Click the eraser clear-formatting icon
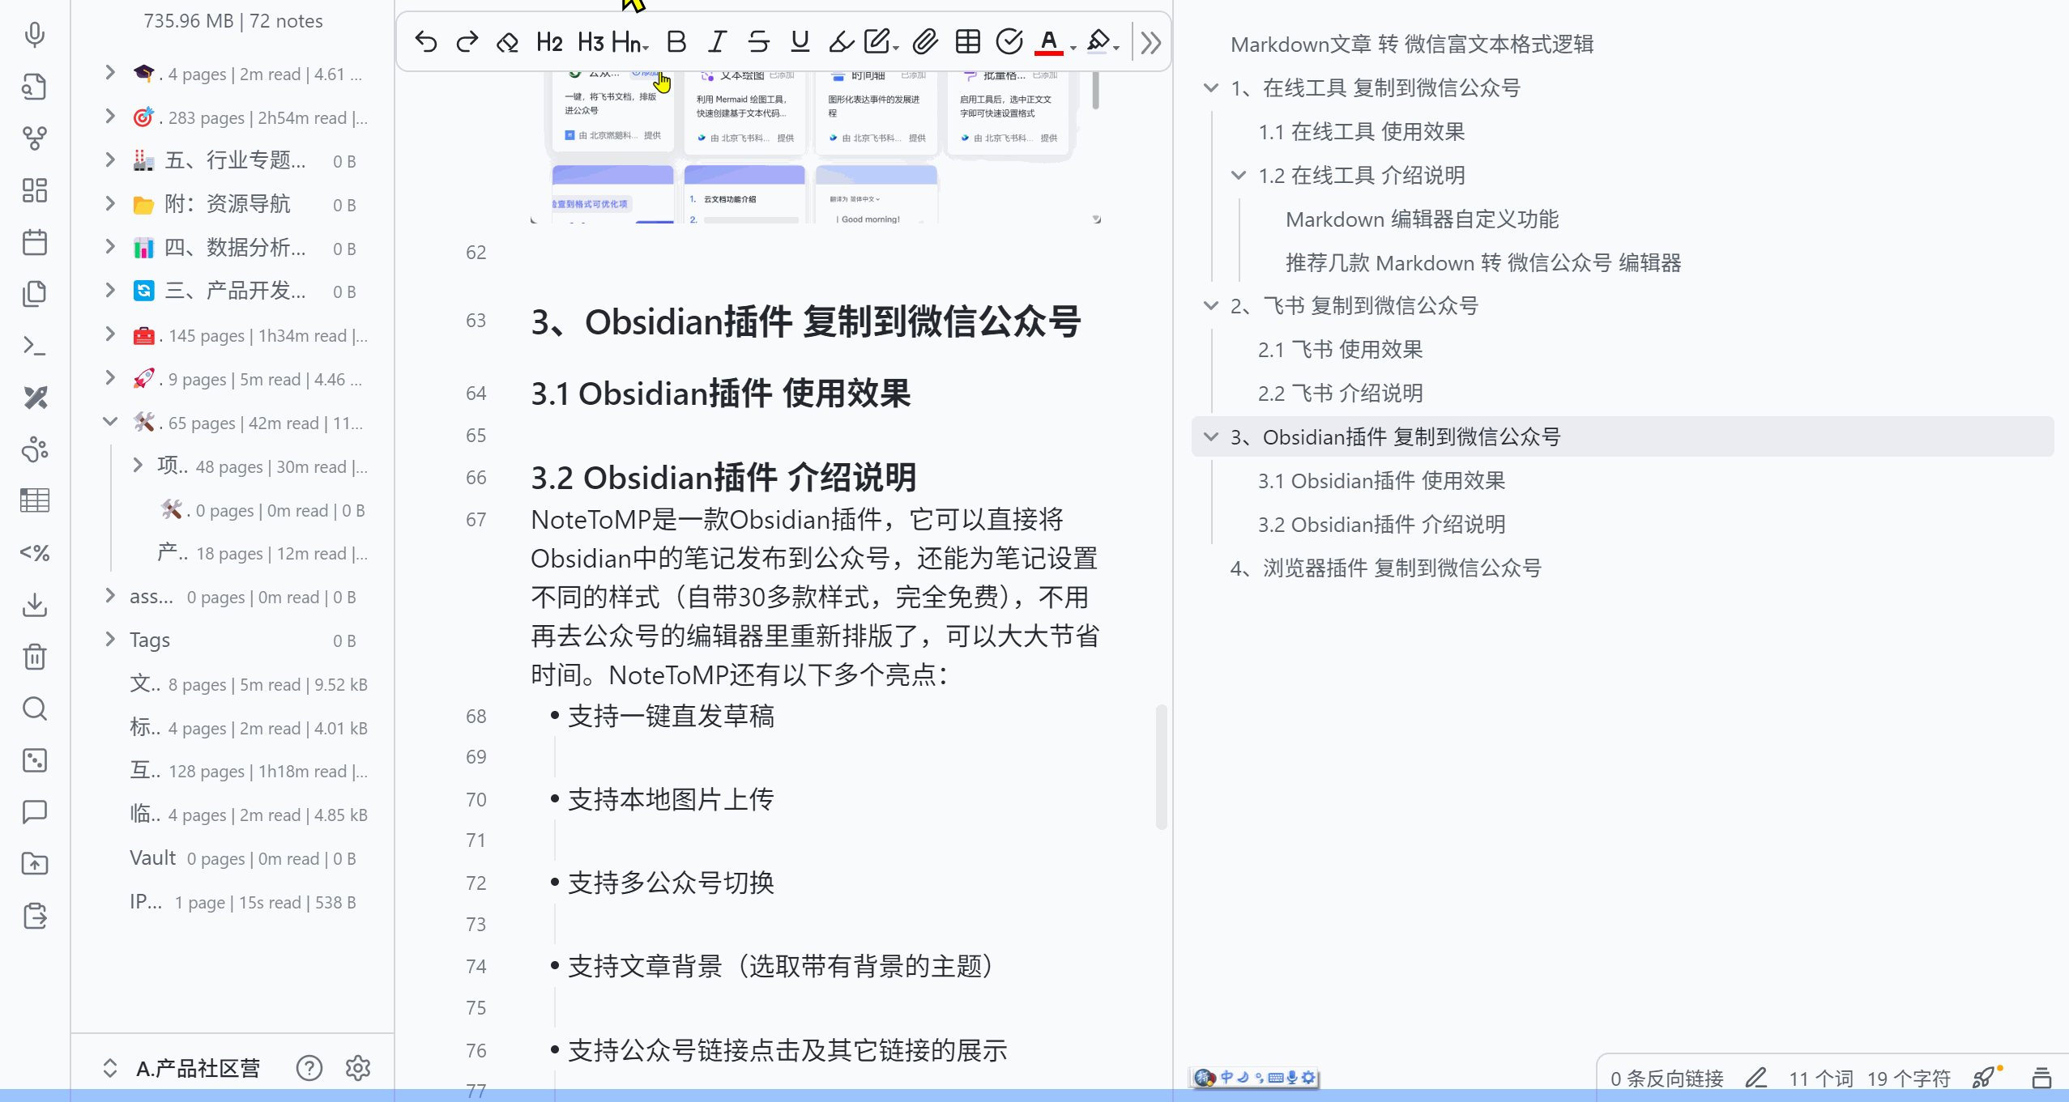 507,41
